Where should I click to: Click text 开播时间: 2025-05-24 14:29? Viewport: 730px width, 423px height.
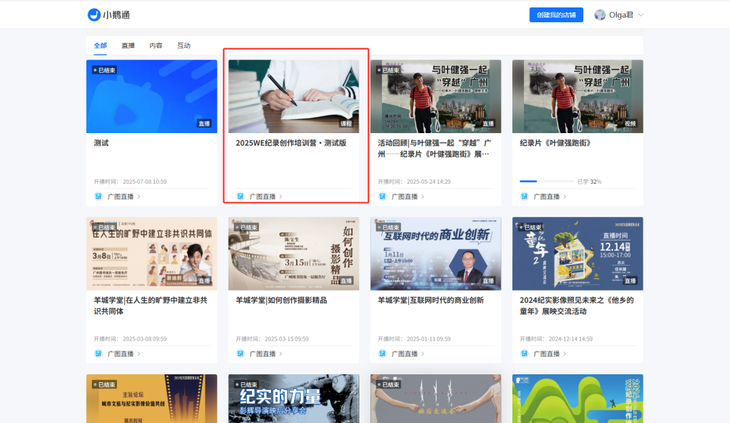pos(414,182)
